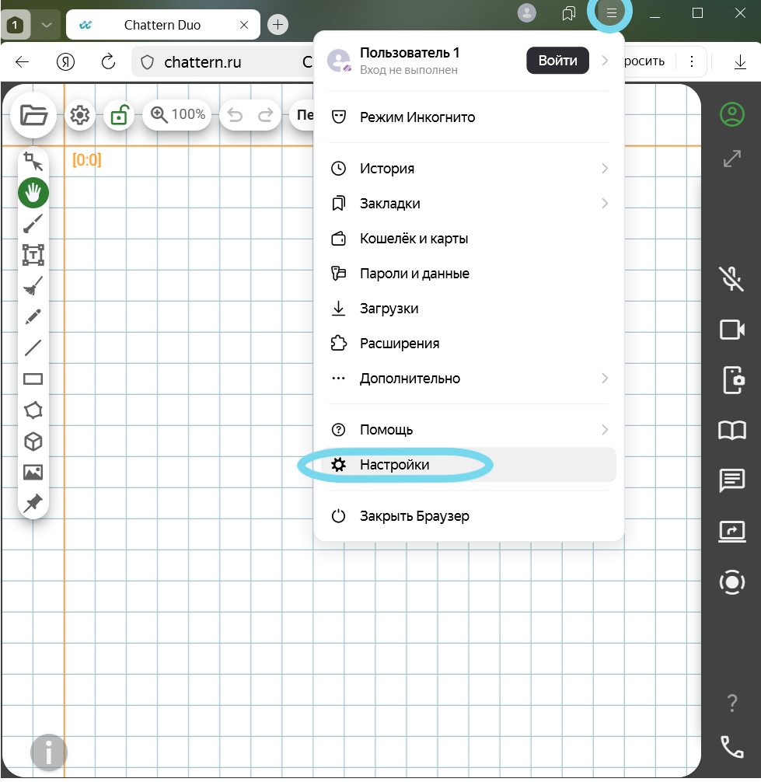
Task: Pick the rectangle shape tool
Action: point(33,379)
